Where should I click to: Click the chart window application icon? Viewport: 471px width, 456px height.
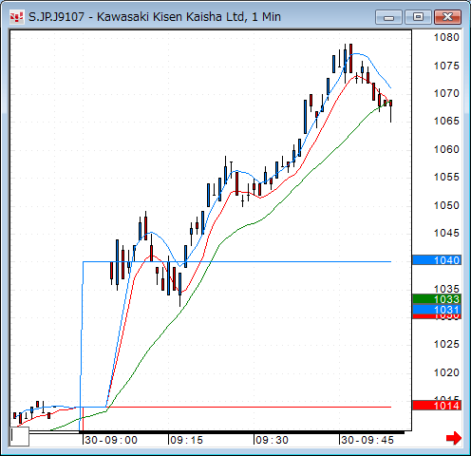[x=17, y=17]
